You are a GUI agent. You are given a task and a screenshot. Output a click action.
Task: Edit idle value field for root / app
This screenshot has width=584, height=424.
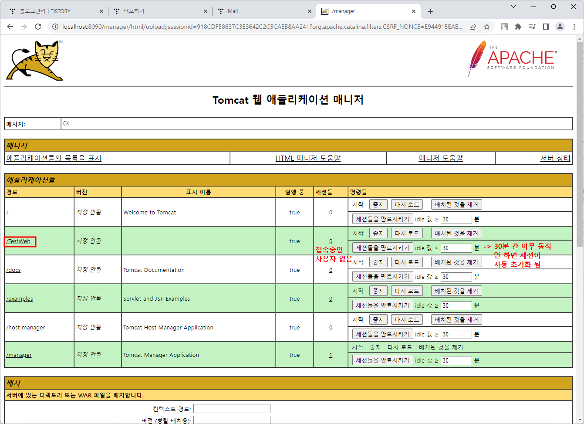click(456, 219)
